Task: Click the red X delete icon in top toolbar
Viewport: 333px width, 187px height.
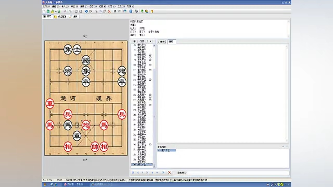Action: click(109, 11)
